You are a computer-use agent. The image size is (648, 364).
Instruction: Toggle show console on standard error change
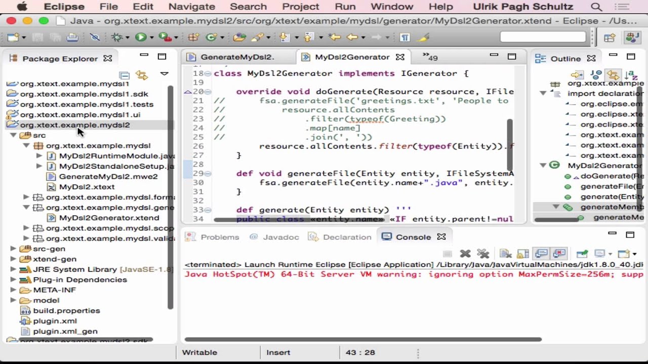click(559, 253)
